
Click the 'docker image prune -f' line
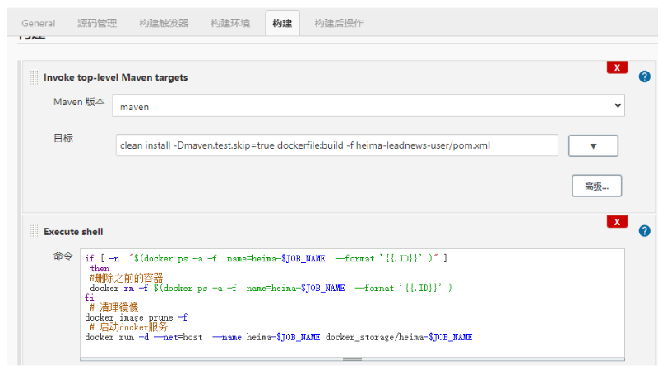point(137,317)
